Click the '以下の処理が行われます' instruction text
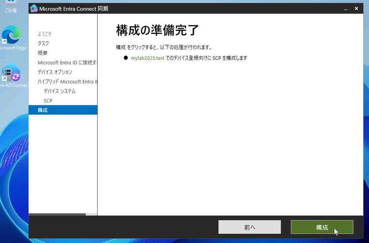Viewport: 369px width, 243px height. pos(185,47)
